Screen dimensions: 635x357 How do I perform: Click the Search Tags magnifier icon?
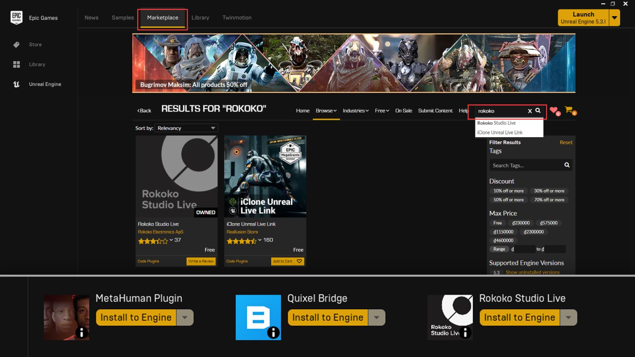[567, 165]
